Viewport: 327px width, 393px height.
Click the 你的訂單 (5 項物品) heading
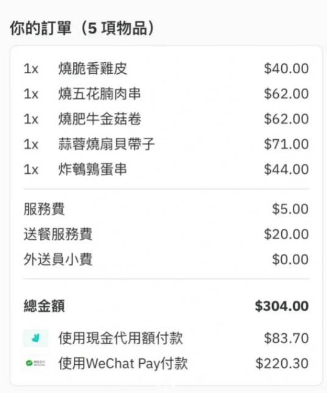tap(82, 28)
